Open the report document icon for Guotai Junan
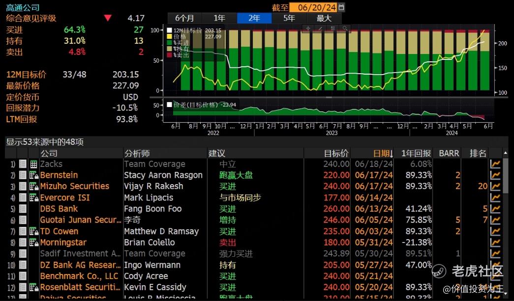 pos(23,220)
